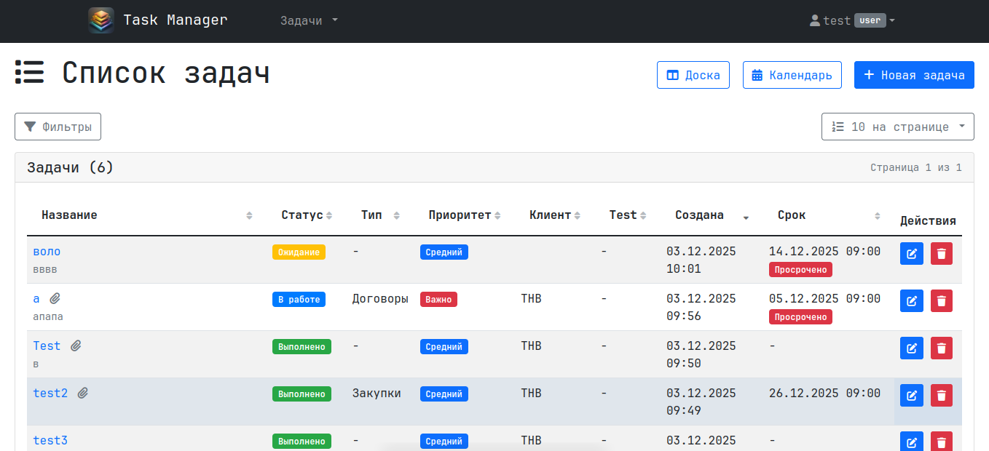
Task: Click the Task Manager logo icon
Action: [101, 20]
